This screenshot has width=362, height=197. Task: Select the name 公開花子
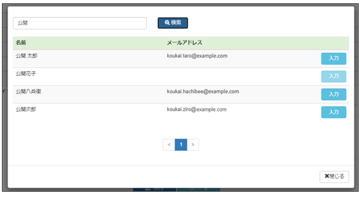[x=26, y=74]
